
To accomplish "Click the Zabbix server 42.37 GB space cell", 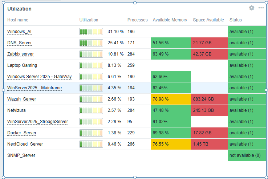I will (x=209, y=54).
